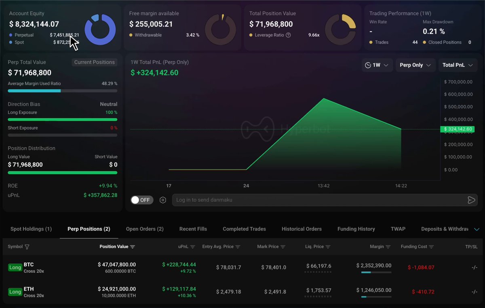Switch to the Funding History tab
485x308 pixels.
356,229
